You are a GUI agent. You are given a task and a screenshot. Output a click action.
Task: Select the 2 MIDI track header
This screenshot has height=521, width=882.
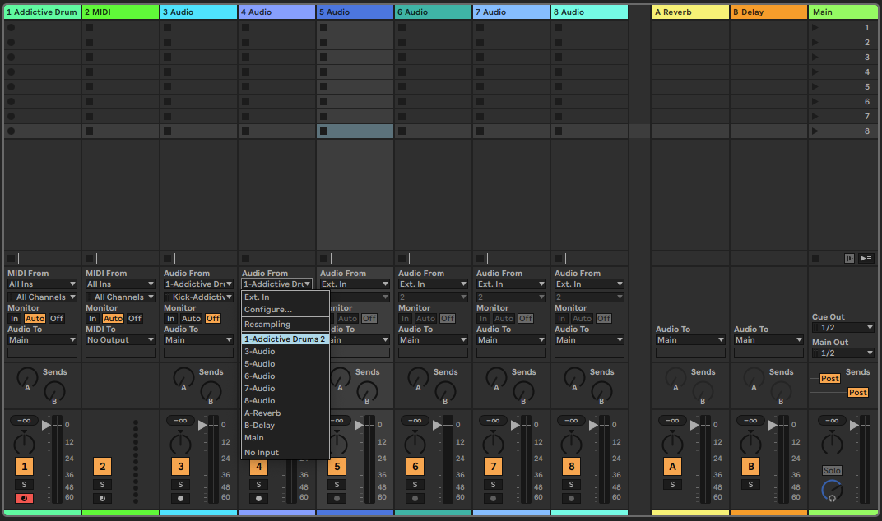click(120, 12)
